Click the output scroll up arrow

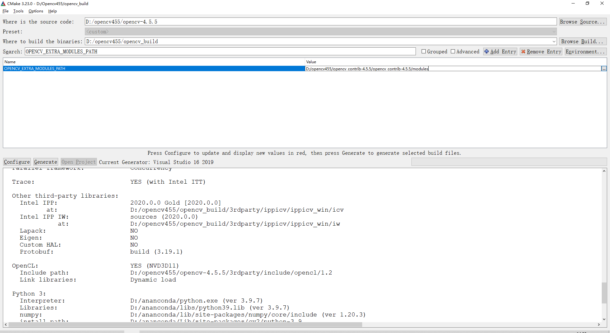click(604, 171)
